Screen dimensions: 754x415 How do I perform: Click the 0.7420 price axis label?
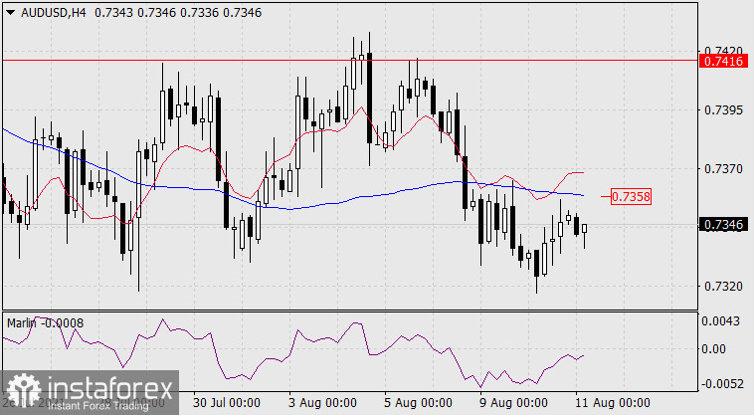tap(719, 50)
